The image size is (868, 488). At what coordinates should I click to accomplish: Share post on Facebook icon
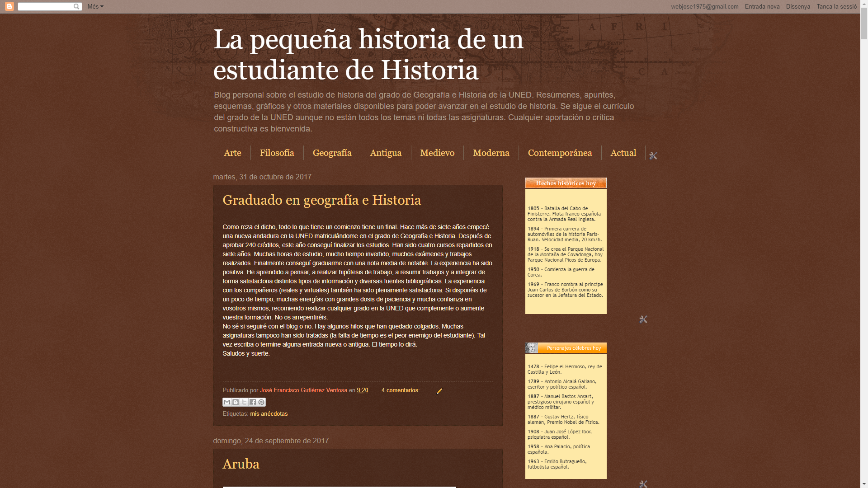click(x=253, y=402)
